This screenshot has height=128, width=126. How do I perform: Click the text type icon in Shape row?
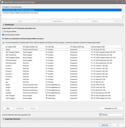(x=47, y=50)
